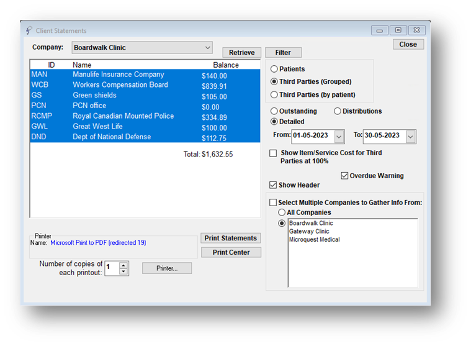Select Microquest Medical in companies list

pos(314,240)
